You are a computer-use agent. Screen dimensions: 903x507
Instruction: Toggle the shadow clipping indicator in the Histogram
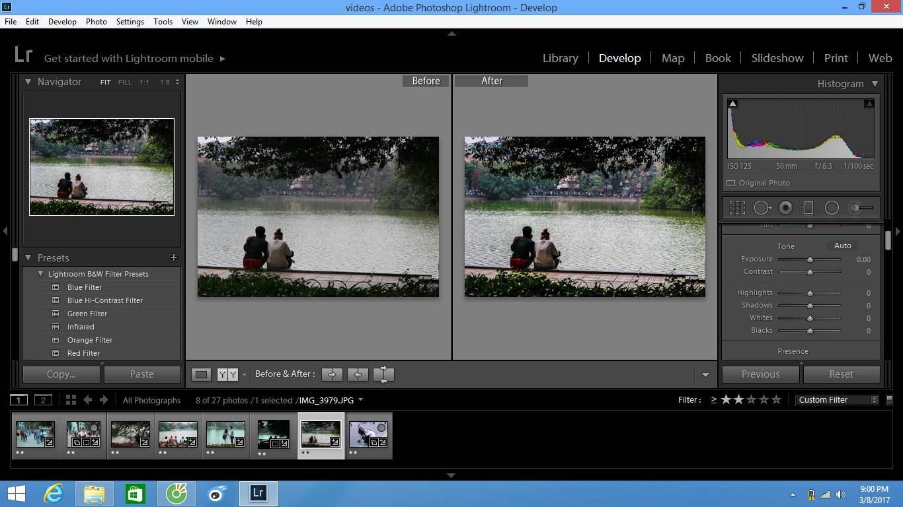click(x=732, y=104)
